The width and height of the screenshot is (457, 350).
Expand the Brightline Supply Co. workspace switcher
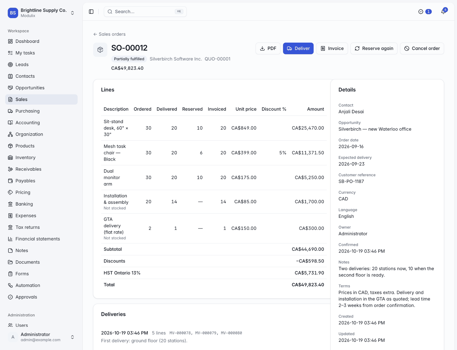(72, 13)
